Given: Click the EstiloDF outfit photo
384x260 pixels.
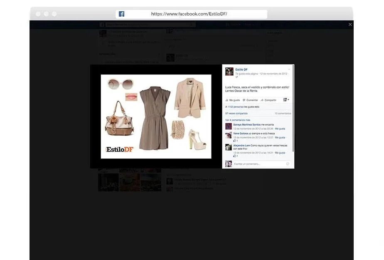Looking at the screenshot, I should click(156, 116).
